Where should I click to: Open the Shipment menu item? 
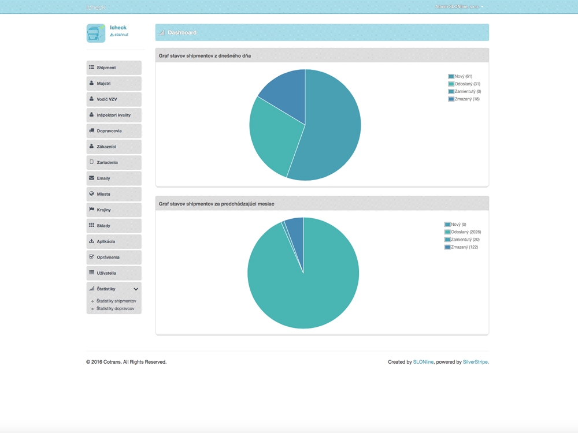(114, 68)
